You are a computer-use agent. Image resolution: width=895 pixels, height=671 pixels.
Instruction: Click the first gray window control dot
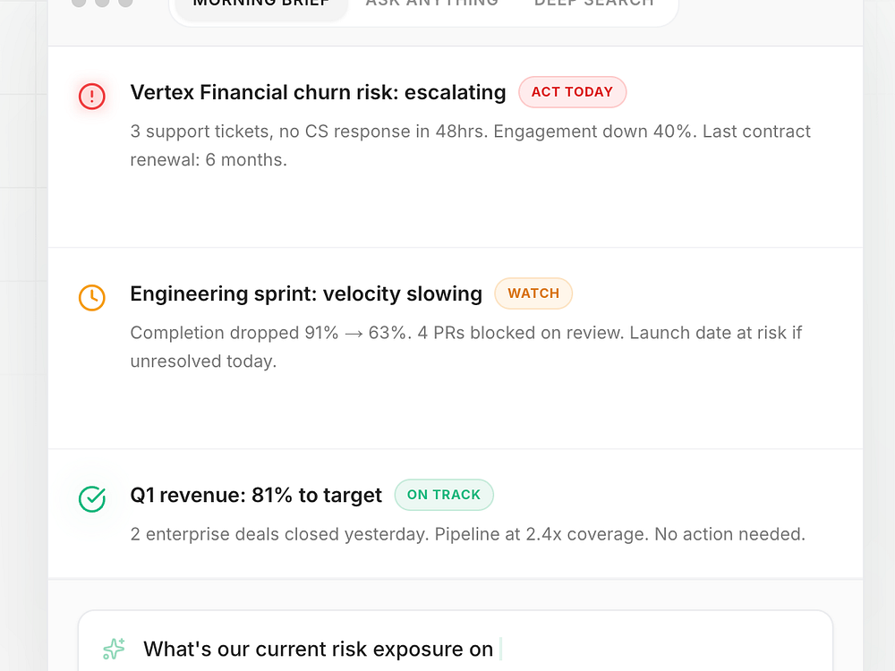click(79, 3)
